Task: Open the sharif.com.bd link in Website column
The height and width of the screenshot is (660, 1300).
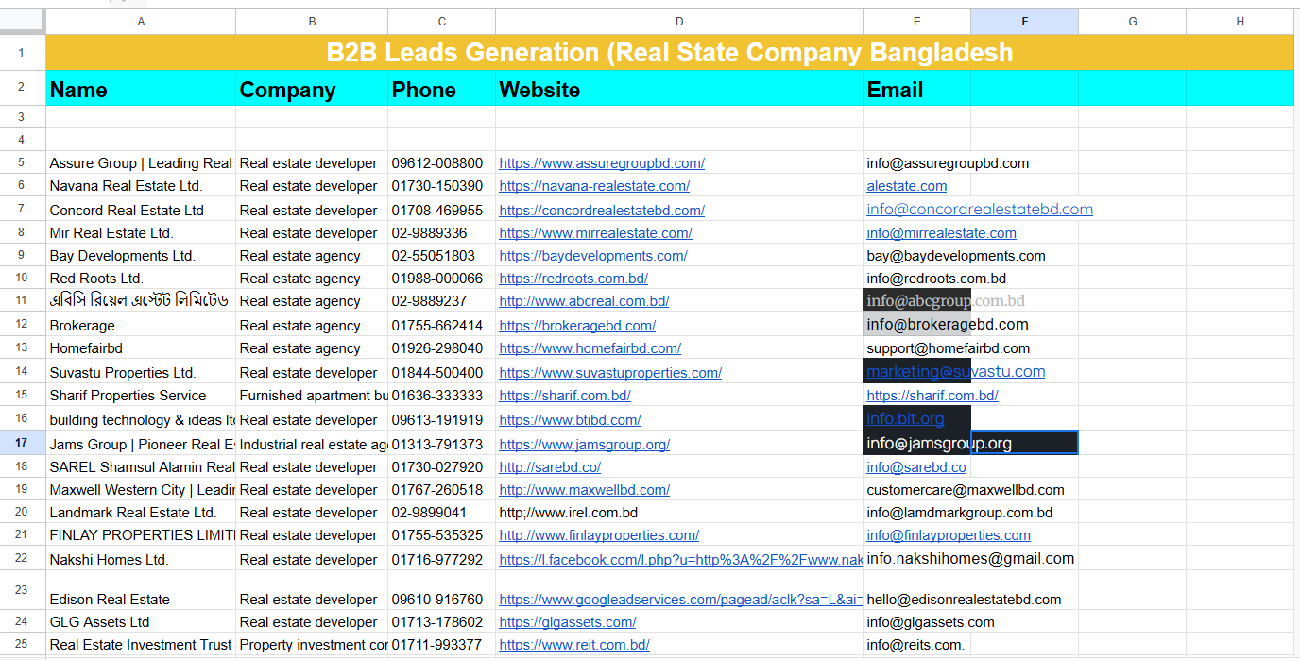Action: click(565, 396)
